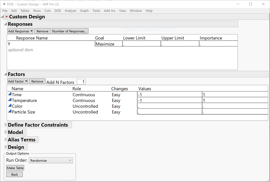Open the Tools menu
This screenshot has height=182, width=270.
[x=96, y=11]
